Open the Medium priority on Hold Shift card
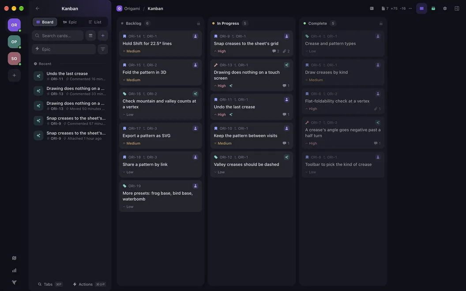This screenshot has height=291, width=466. 132,51
